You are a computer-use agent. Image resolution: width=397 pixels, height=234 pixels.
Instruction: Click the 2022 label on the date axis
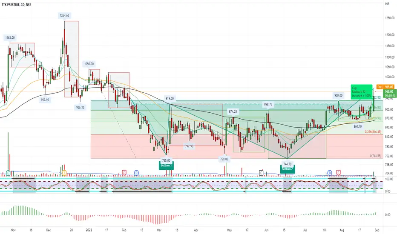(x=89, y=230)
